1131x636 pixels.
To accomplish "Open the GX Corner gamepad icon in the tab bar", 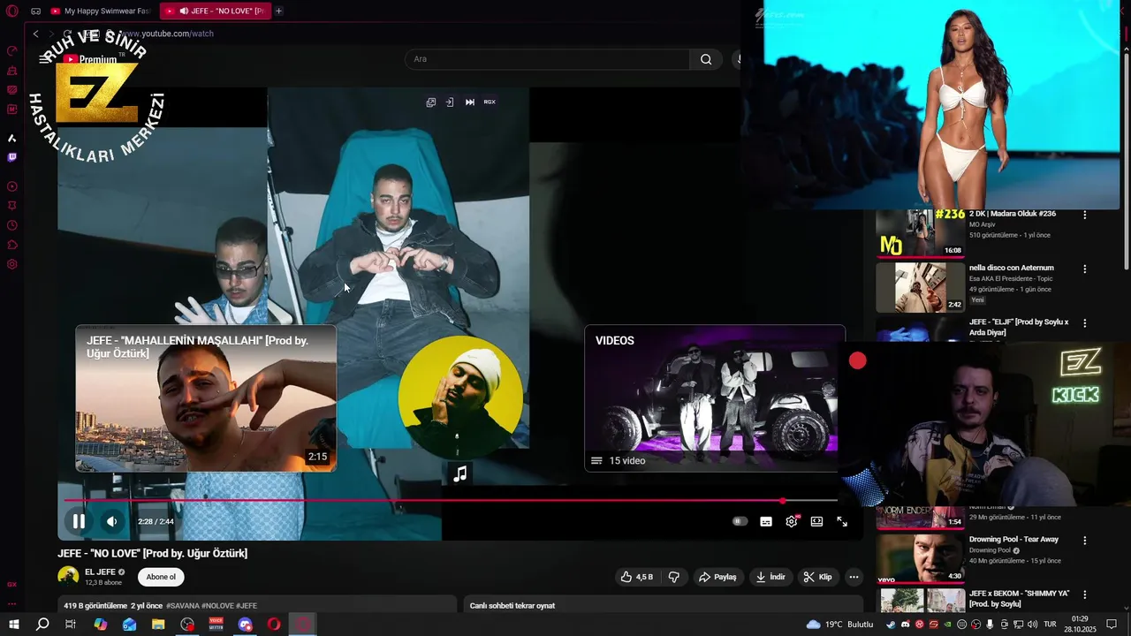I will (x=35, y=11).
